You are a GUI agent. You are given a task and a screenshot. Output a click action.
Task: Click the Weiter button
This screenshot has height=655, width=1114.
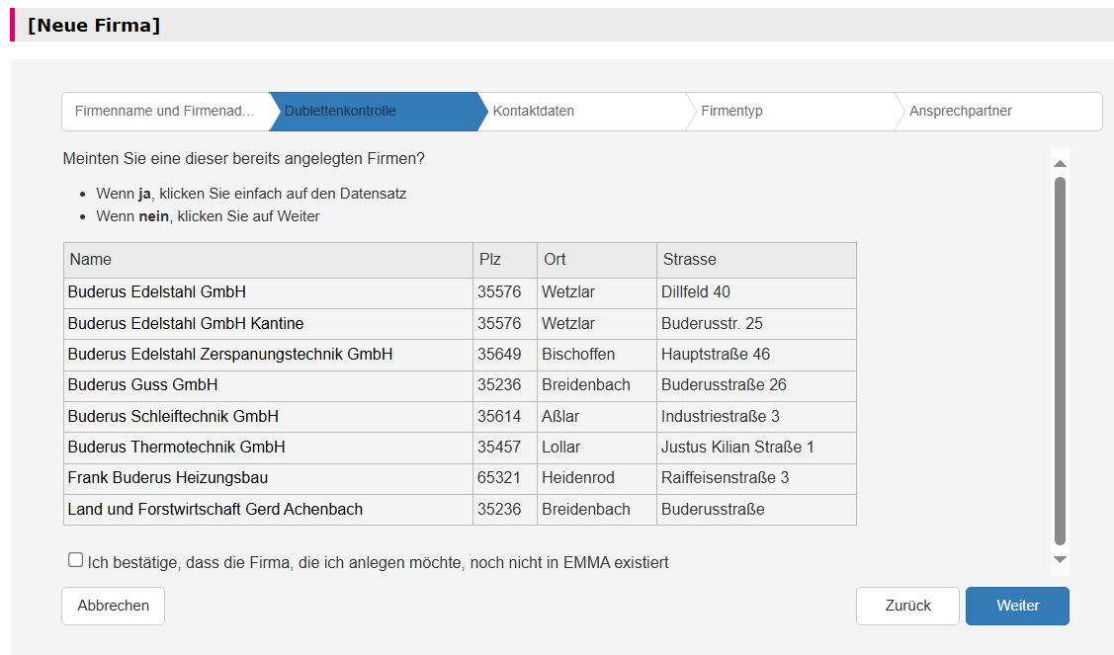coord(1017,606)
